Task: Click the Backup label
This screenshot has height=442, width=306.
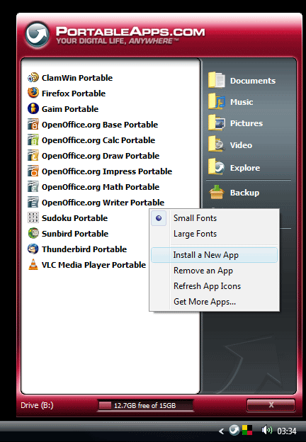Action: [x=244, y=193]
